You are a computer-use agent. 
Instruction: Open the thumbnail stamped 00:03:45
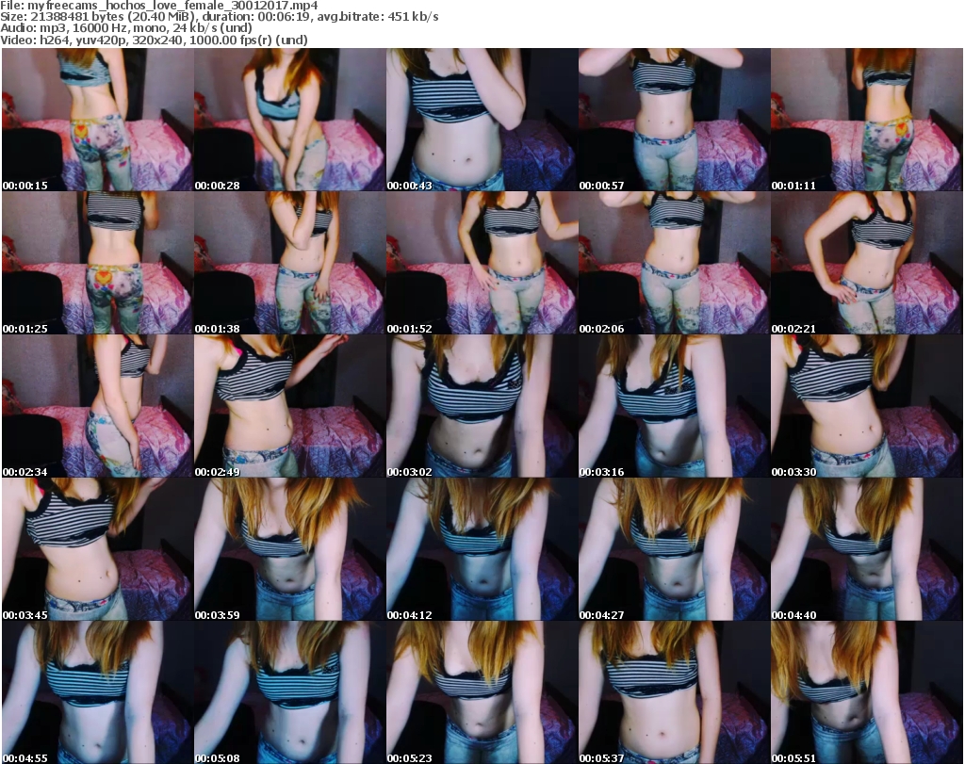(x=98, y=549)
